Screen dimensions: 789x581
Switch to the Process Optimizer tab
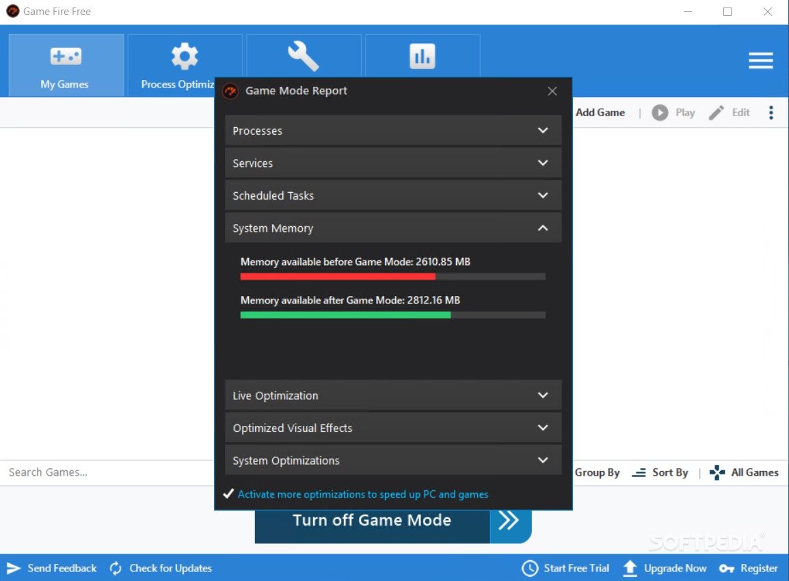pos(185,66)
